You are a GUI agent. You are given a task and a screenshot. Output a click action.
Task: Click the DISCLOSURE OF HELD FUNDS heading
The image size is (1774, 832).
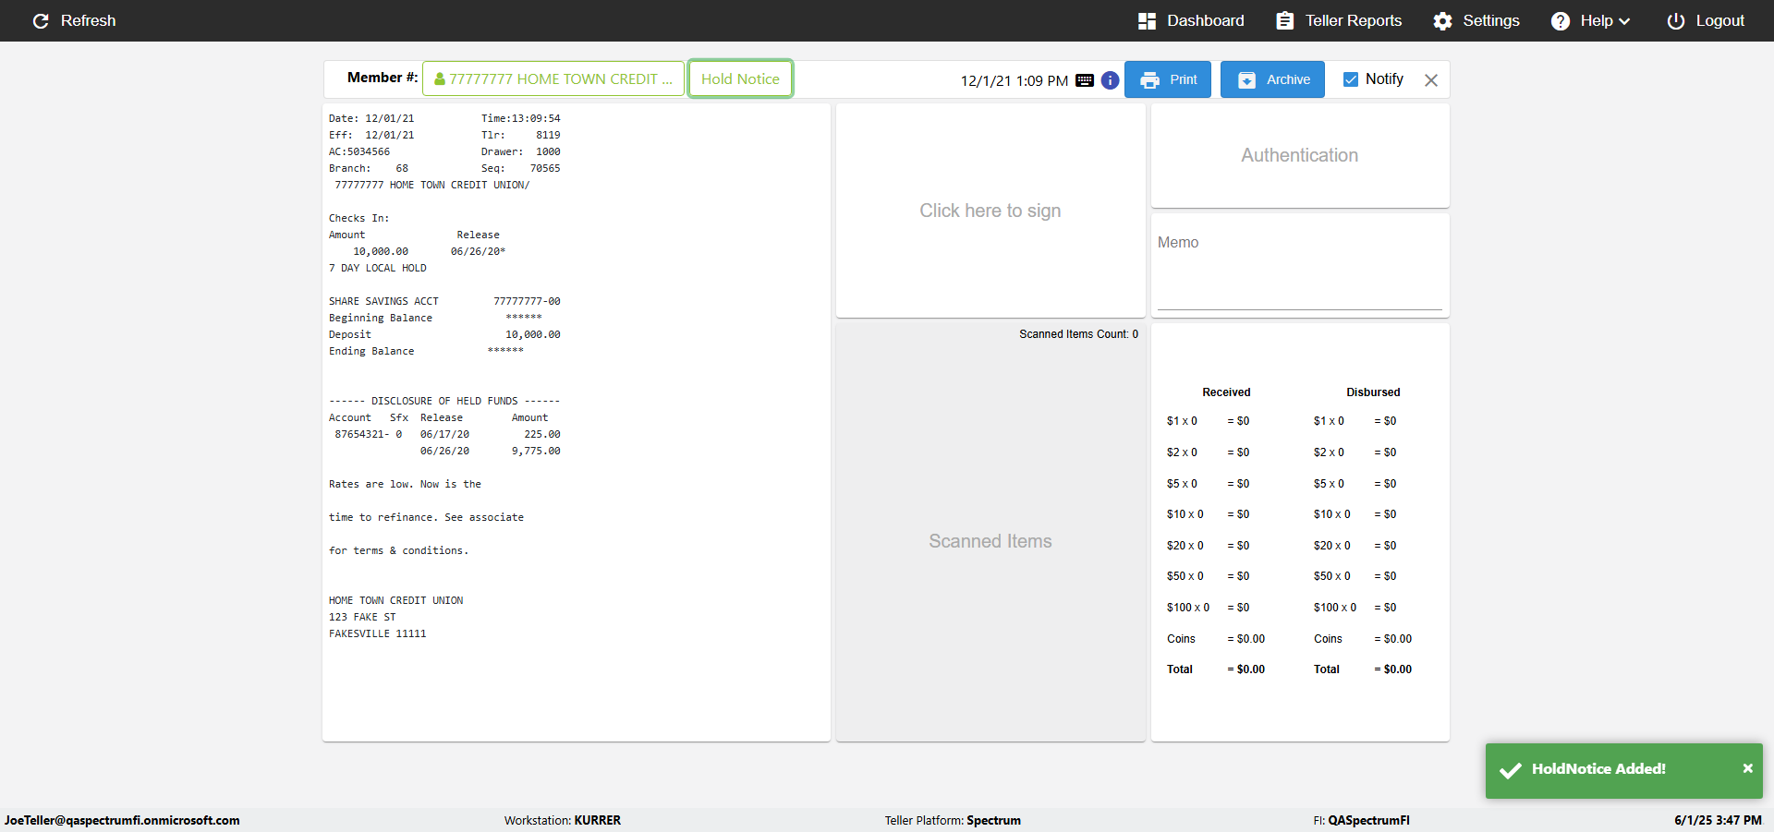click(x=444, y=401)
